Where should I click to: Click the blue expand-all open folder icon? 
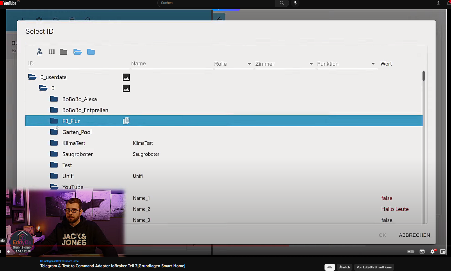click(77, 52)
